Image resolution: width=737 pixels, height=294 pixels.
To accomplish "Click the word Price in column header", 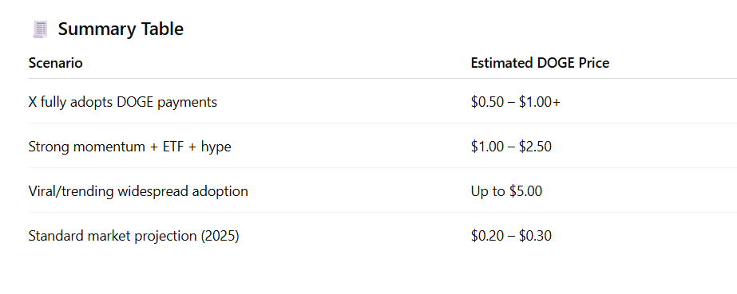I will pyautogui.click(x=592, y=63).
